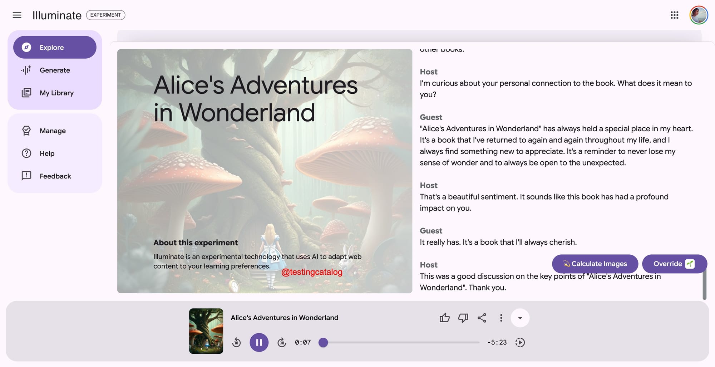Click the EXPERIMENT badge
Viewport: 715px width, 367px height.
(x=105, y=15)
